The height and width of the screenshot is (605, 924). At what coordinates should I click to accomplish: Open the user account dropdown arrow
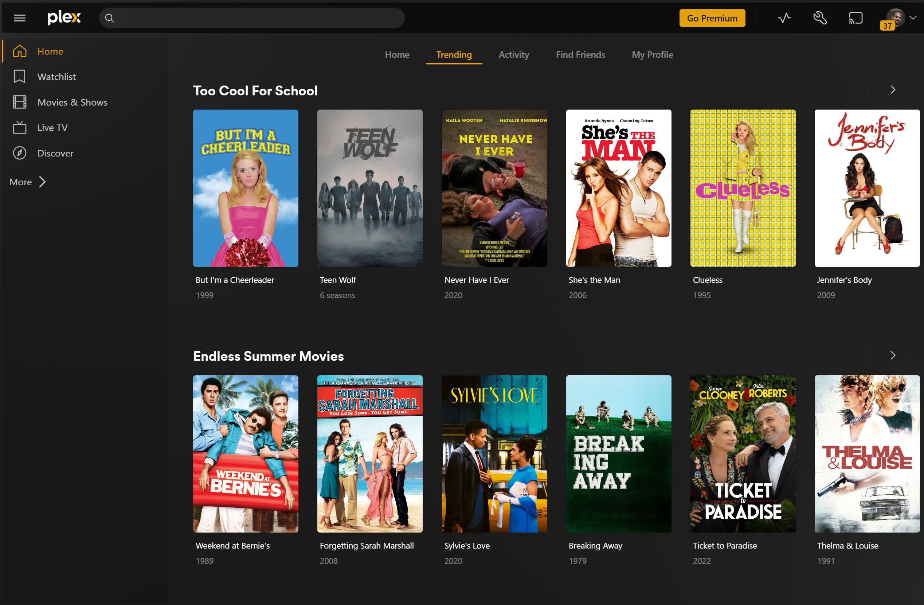click(x=913, y=18)
